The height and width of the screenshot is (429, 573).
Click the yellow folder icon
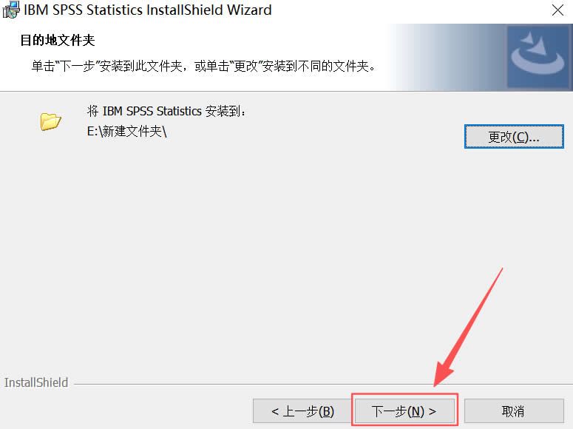(50, 121)
